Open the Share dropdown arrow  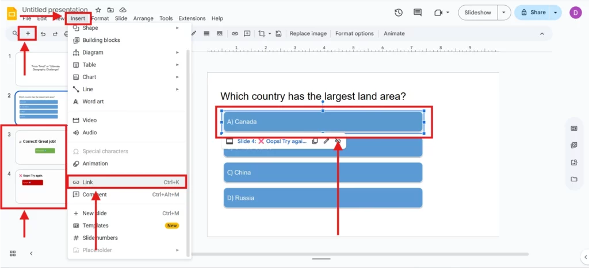pos(555,13)
